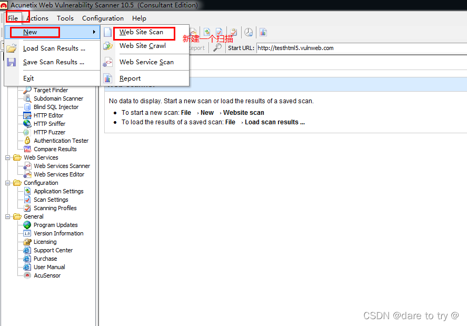This screenshot has height=326, width=467.
Task: Open User Manual in the tree
Action: (x=49, y=267)
